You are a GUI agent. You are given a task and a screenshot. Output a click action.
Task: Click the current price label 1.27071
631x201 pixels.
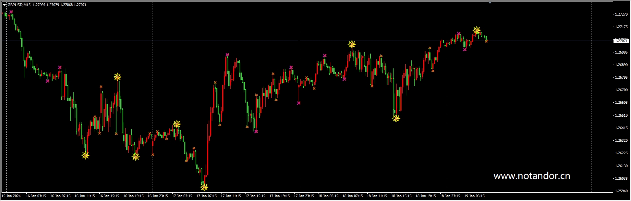click(x=621, y=41)
